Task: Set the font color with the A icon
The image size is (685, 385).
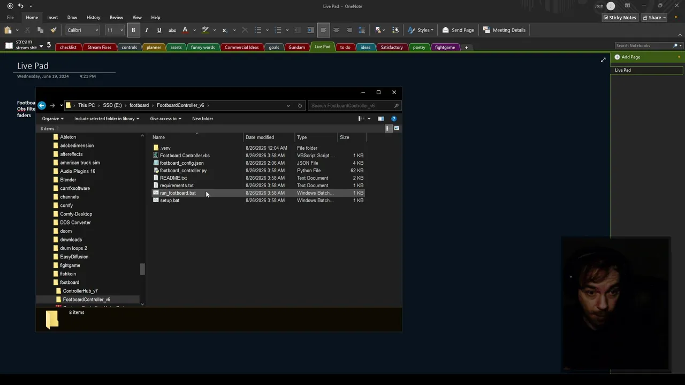Action: tap(185, 30)
